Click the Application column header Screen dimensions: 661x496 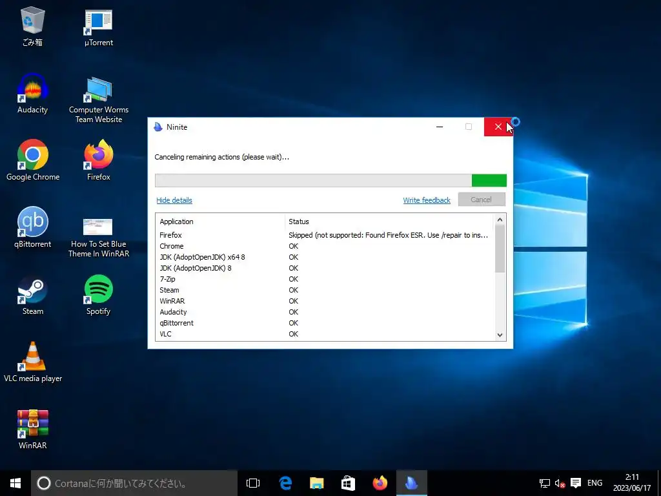click(x=220, y=222)
